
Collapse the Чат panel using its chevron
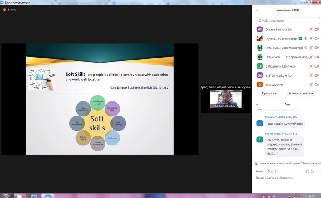tap(257, 104)
